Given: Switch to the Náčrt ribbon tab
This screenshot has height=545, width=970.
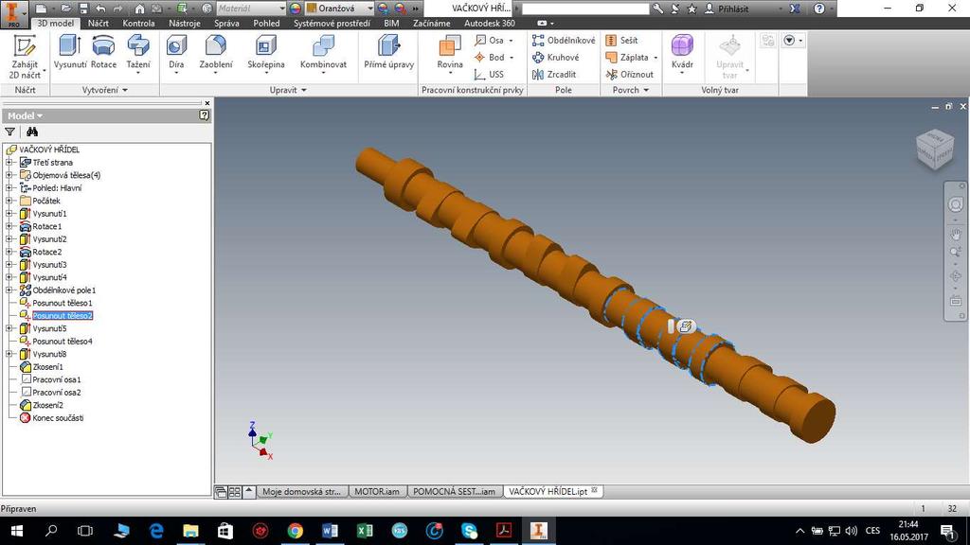Looking at the screenshot, I should point(99,23).
